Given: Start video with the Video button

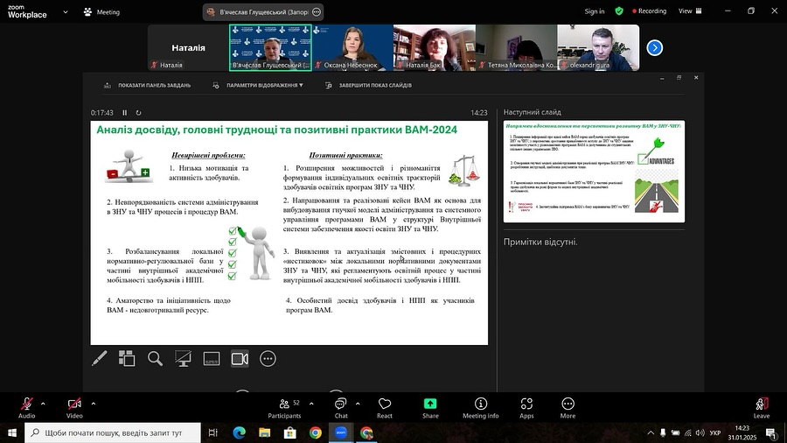Looking at the screenshot, I should tap(74, 408).
